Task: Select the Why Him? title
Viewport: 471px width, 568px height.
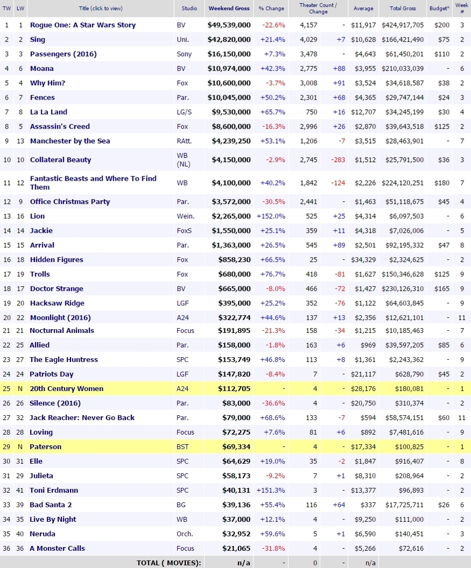Action: 47,83
